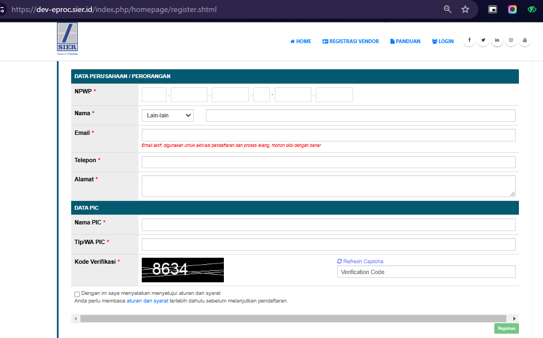Go to the HOME menu item
This screenshot has width=543, height=338.
(301, 41)
